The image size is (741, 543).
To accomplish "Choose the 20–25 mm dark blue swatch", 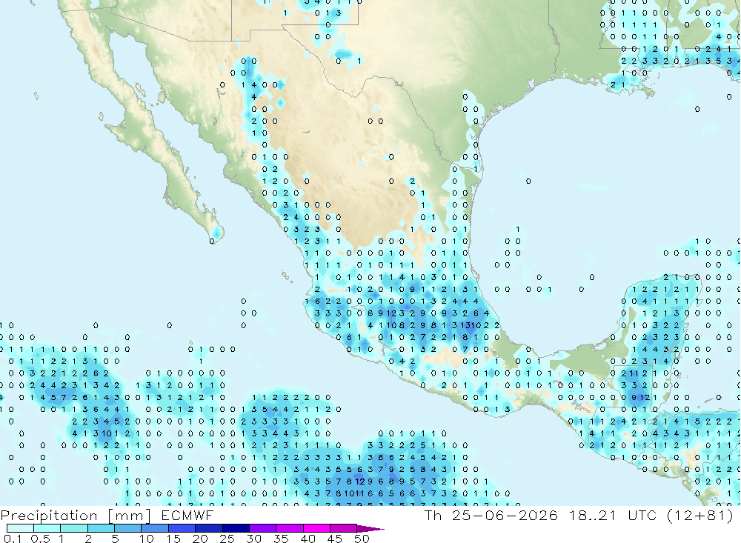I will tap(209, 528).
